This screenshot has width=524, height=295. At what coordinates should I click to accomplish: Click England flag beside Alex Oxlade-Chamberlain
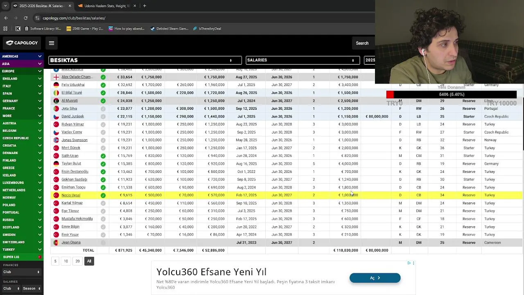point(56,77)
